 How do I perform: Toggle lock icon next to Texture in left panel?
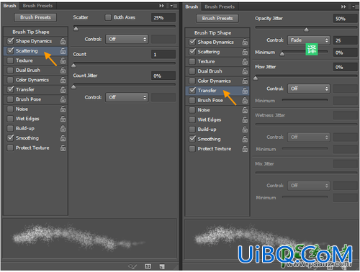click(x=63, y=60)
